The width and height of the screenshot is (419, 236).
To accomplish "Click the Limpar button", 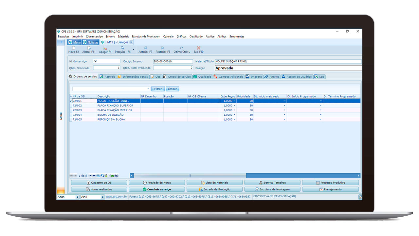I will tap(173, 89).
